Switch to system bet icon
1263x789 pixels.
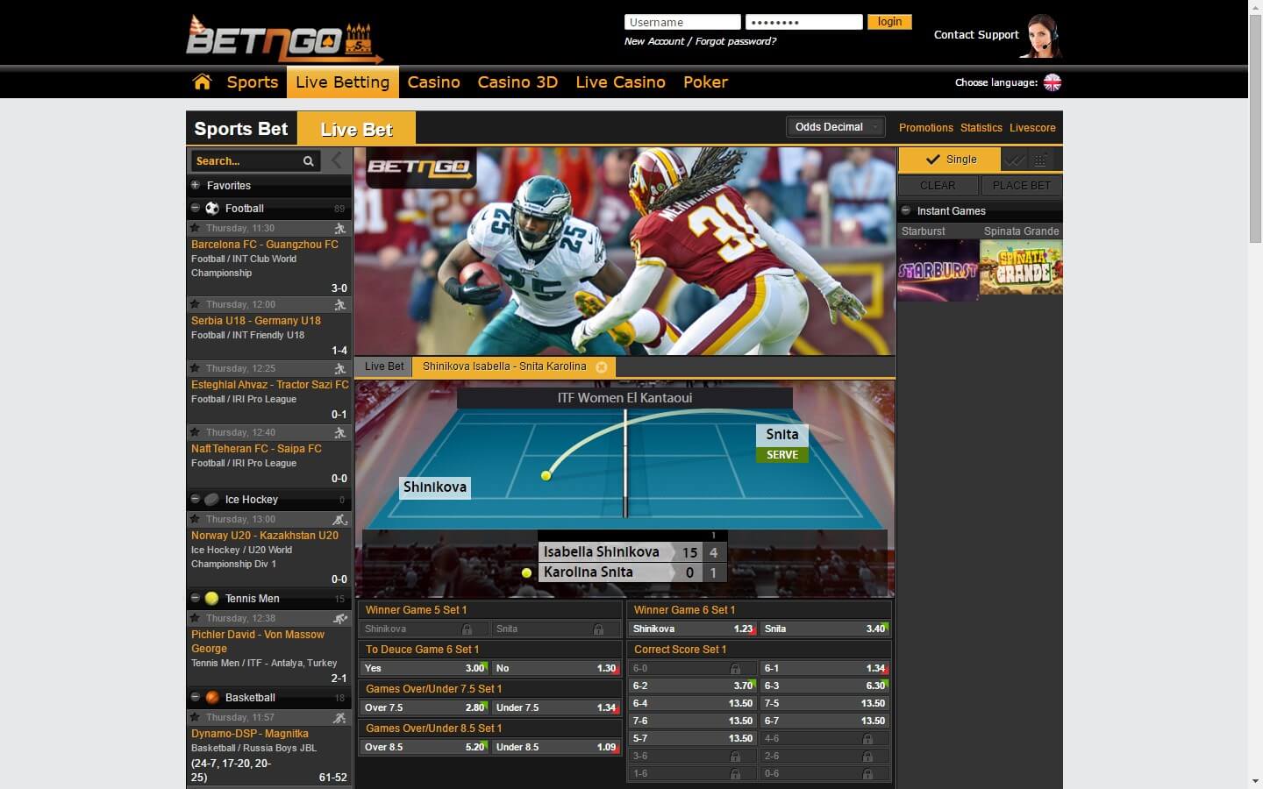pos(1040,160)
